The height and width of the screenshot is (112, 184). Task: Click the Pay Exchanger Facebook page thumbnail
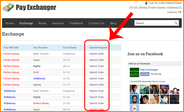click(x=134, y=72)
